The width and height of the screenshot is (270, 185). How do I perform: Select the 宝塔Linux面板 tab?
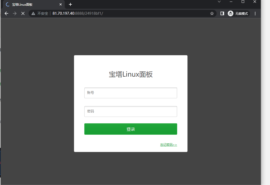tap(34, 4)
